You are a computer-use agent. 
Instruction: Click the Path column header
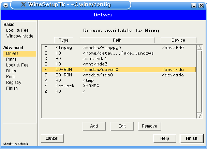pos(117,40)
